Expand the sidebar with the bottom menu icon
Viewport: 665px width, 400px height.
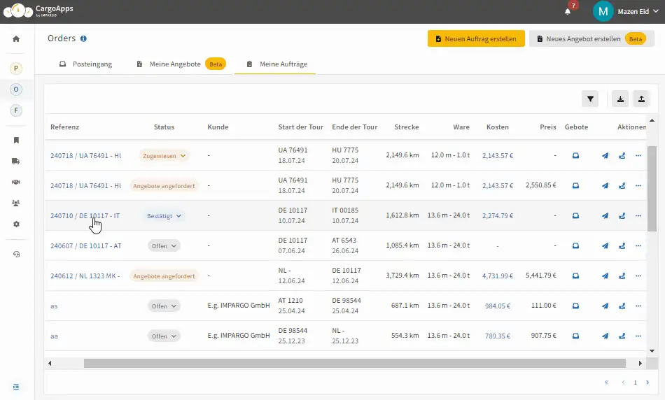click(x=16, y=387)
